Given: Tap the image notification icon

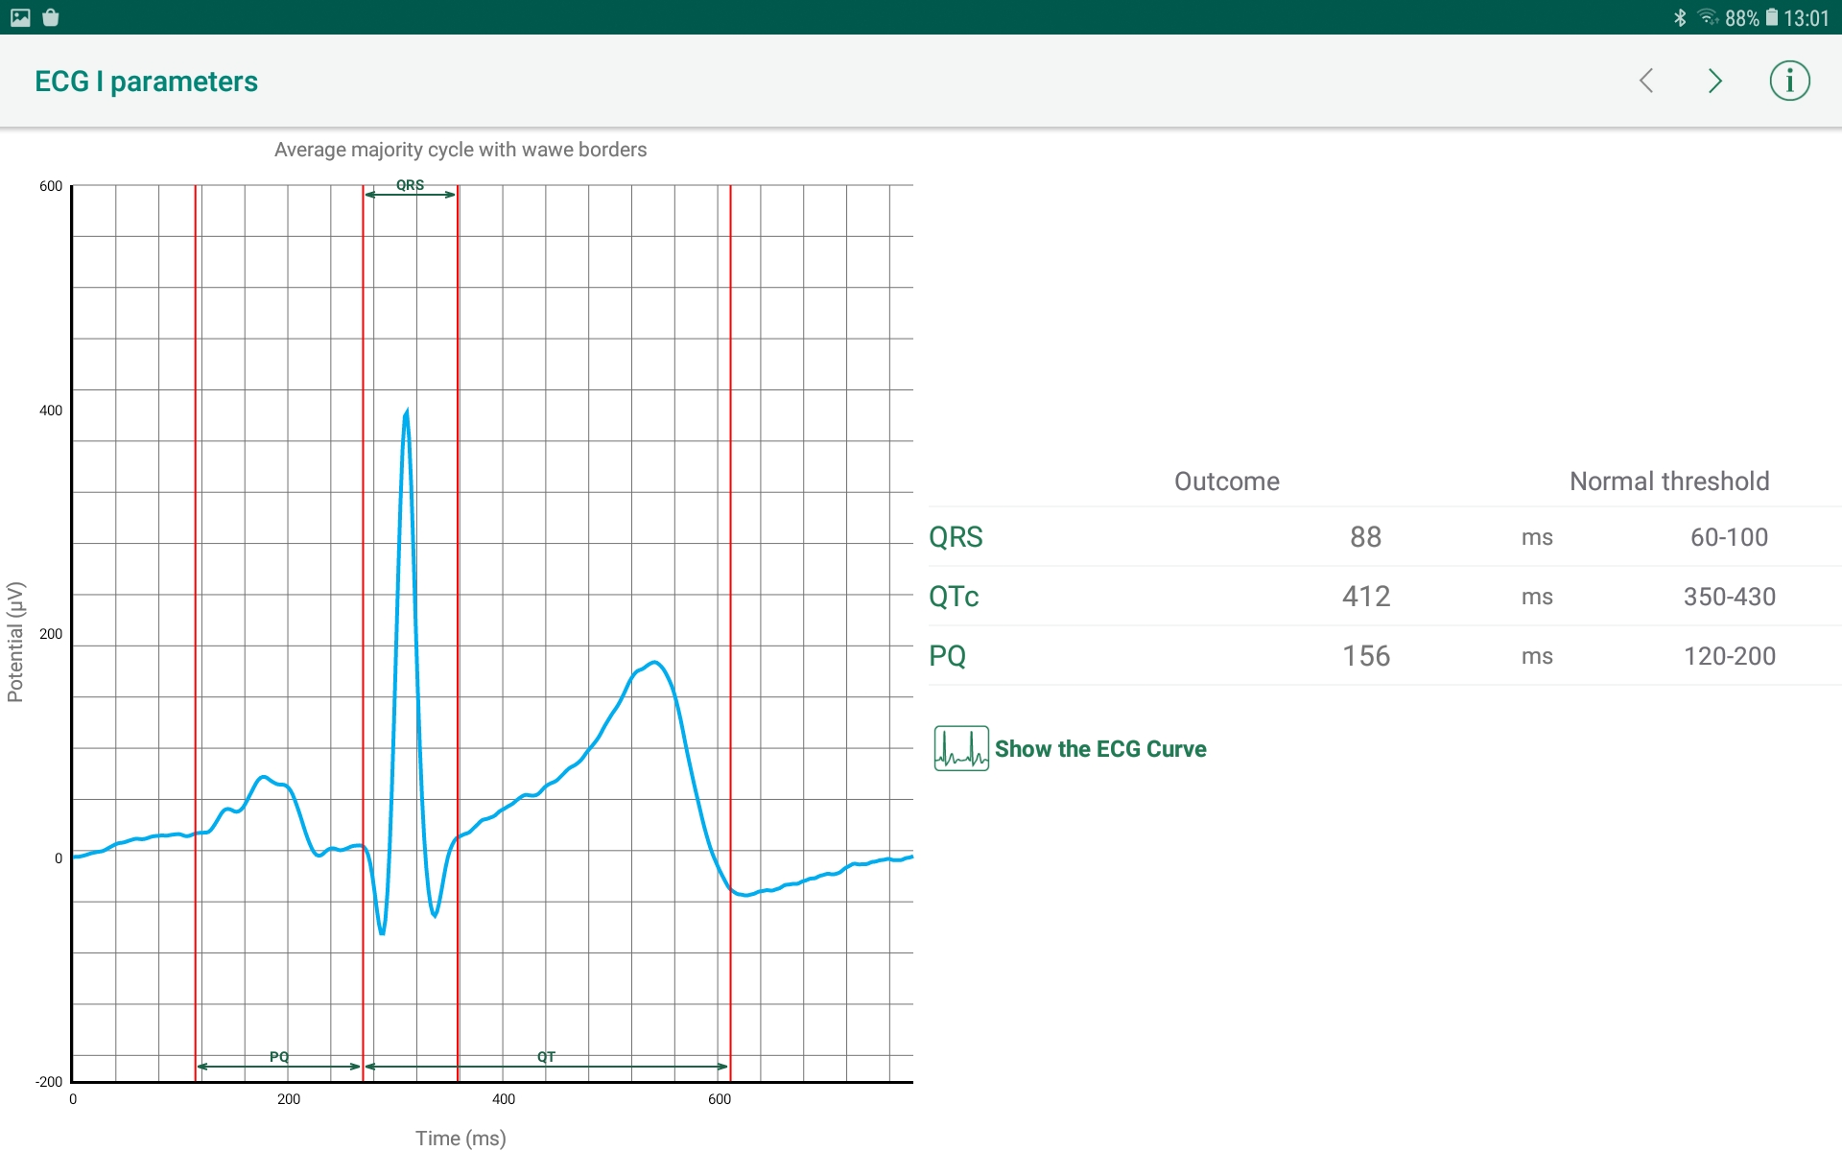Looking at the screenshot, I should (x=20, y=17).
